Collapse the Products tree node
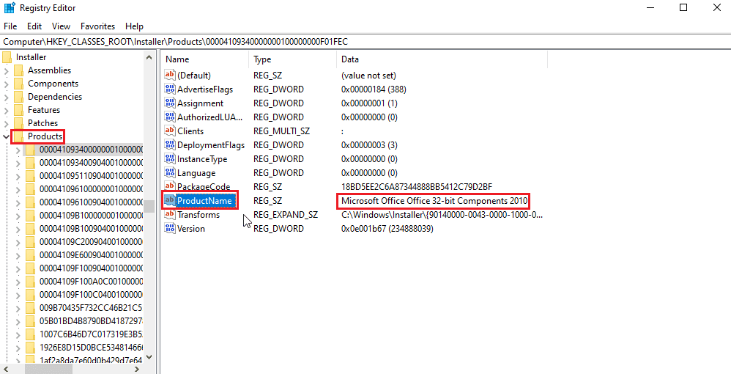 pos(6,136)
